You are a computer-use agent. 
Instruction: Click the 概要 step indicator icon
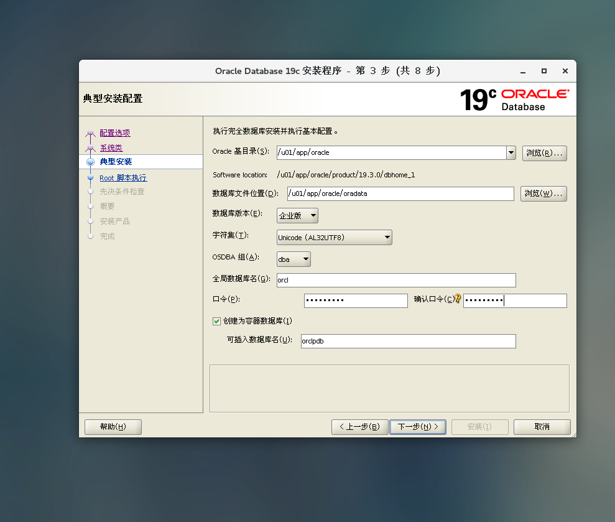pyautogui.click(x=90, y=207)
